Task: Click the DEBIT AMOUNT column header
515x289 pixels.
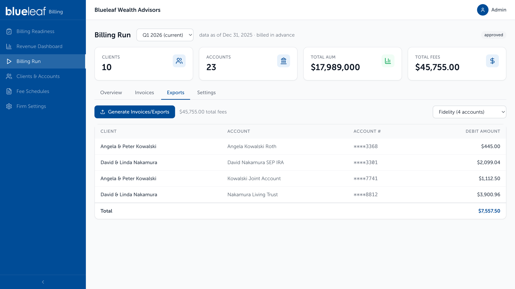Action: coord(483,131)
